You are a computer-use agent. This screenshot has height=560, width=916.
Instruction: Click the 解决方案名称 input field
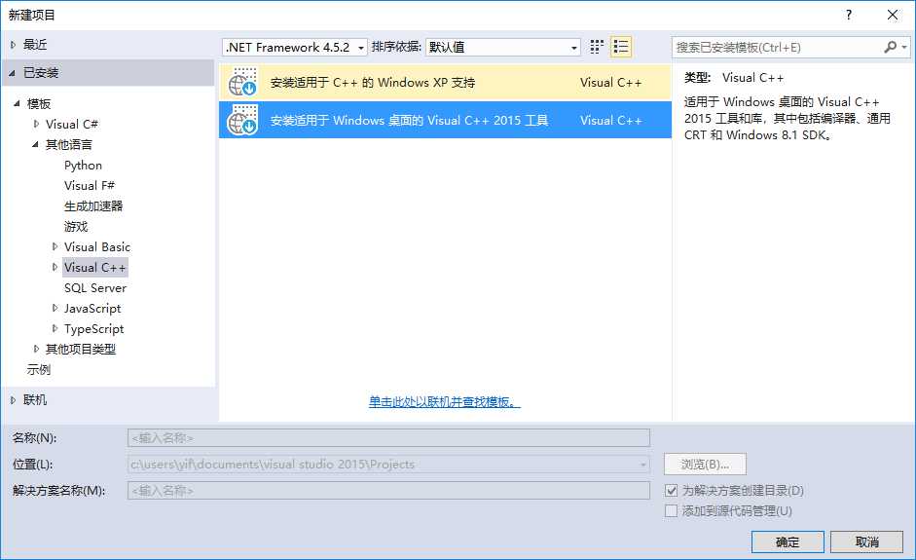[388, 491]
